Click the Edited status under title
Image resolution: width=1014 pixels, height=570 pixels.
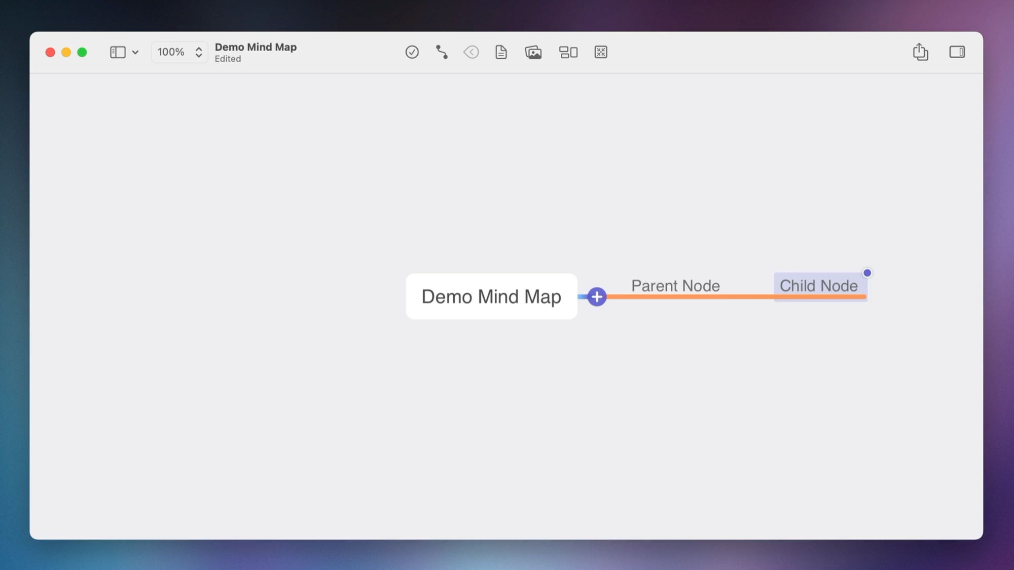pos(228,59)
